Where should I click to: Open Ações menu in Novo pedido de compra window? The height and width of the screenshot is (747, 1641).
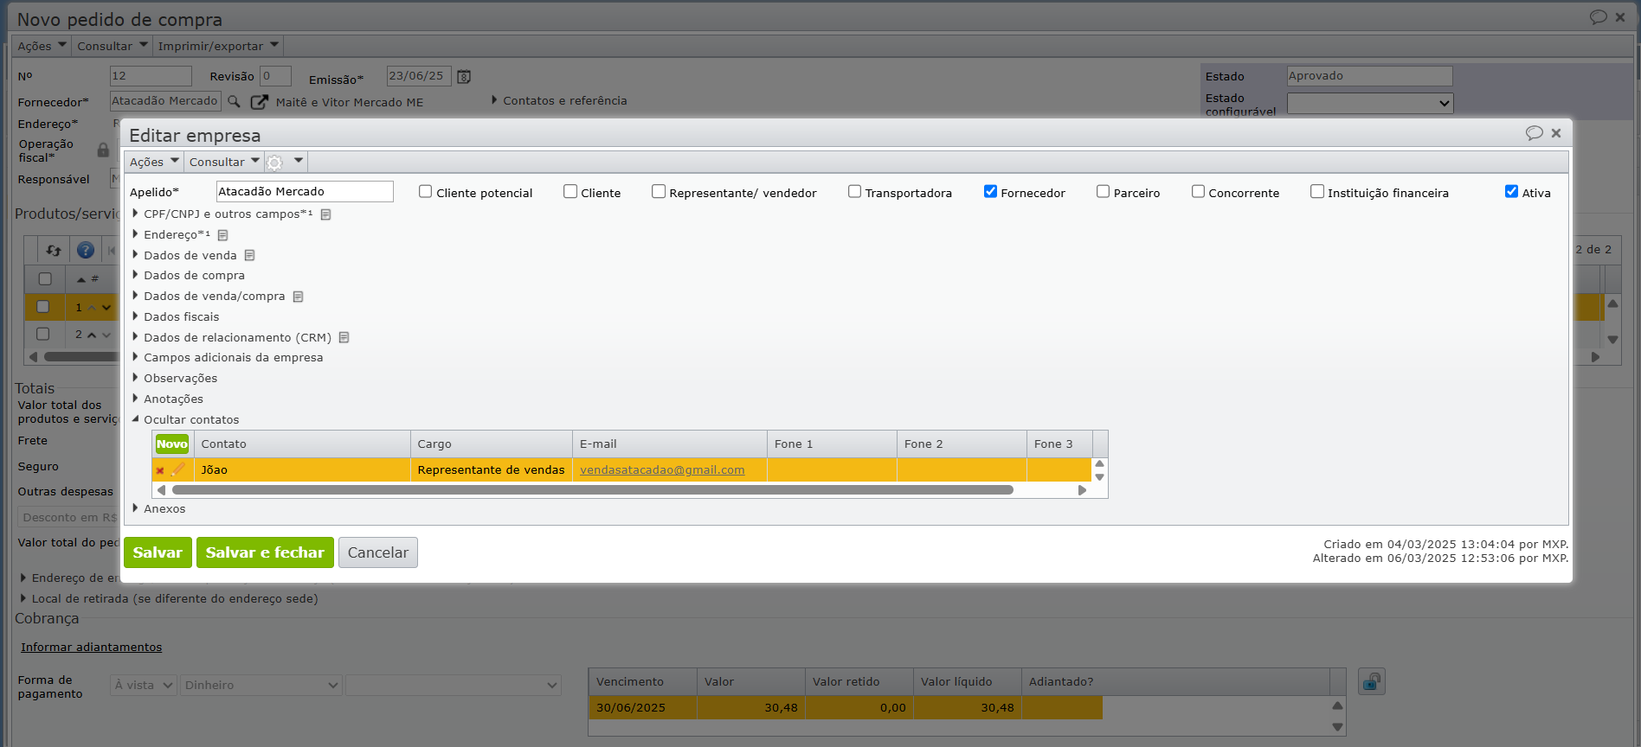click(x=42, y=46)
